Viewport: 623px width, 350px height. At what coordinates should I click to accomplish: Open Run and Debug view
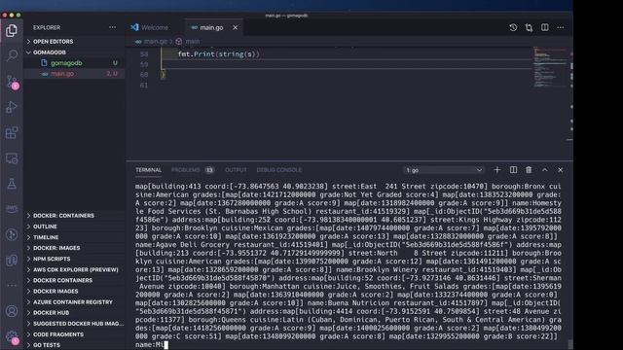click(12, 107)
